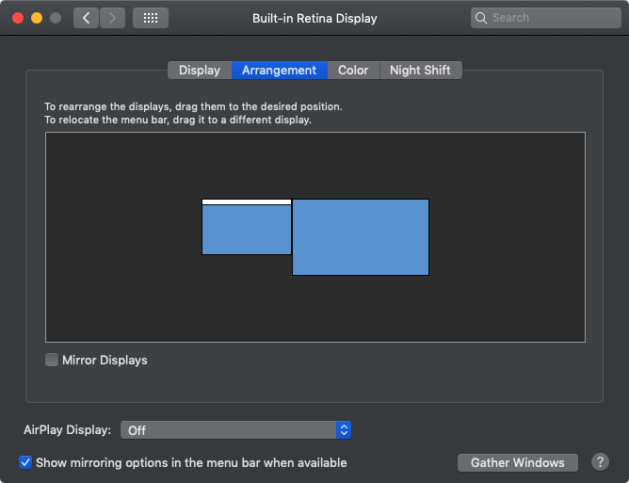This screenshot has height=483, width=629.
Task: Select the larger display rectangle
Action: pyautogui.click(x=361, y=237)
